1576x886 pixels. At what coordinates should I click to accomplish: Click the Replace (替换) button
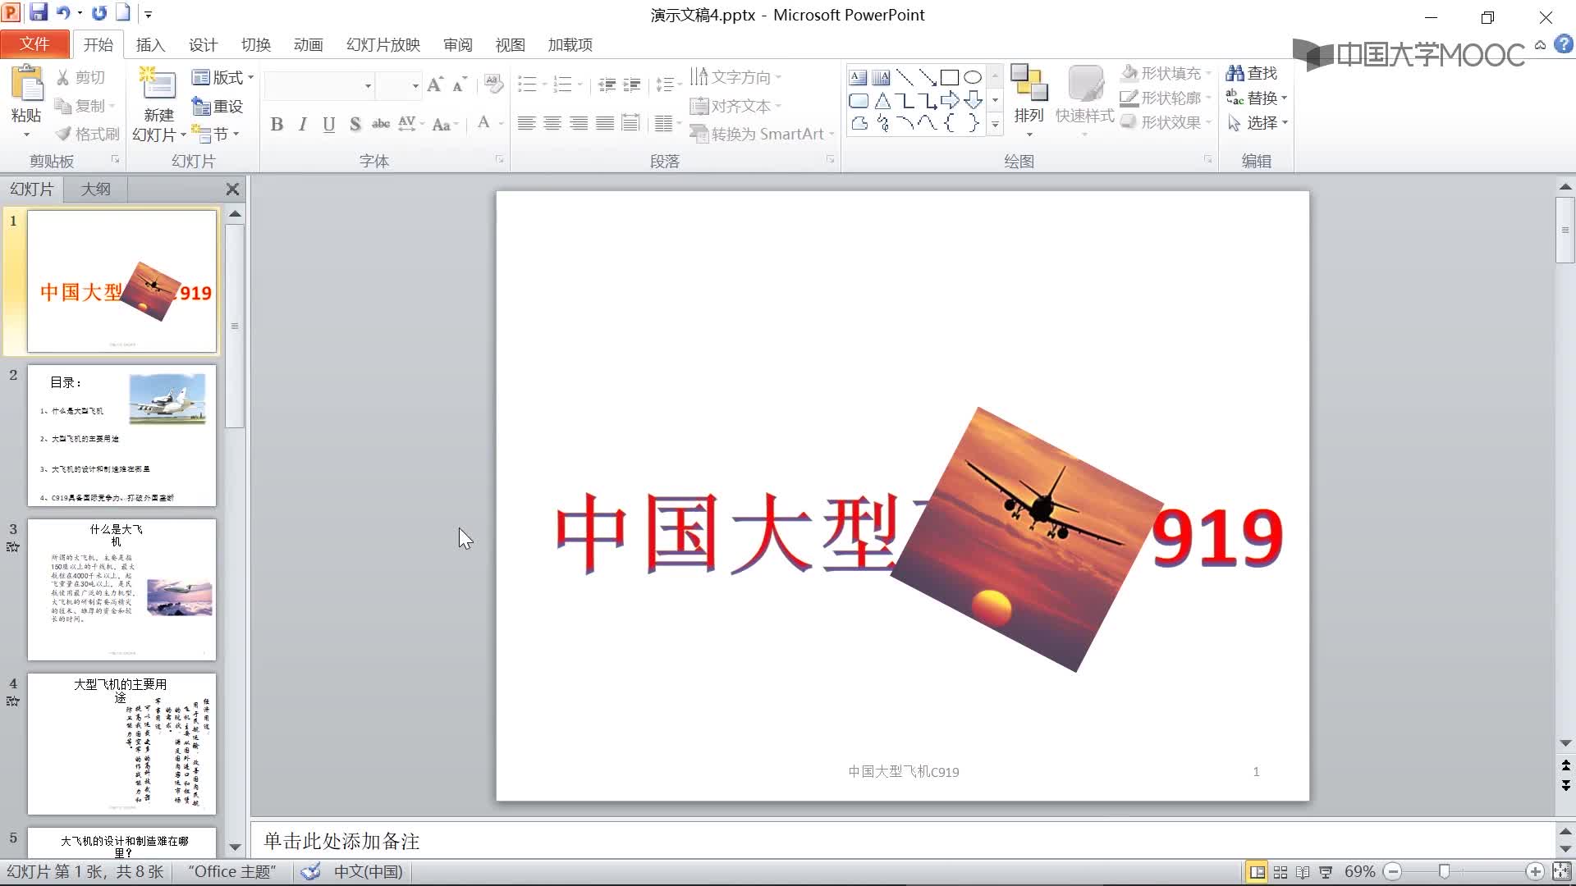click(x=1256, y=98)
